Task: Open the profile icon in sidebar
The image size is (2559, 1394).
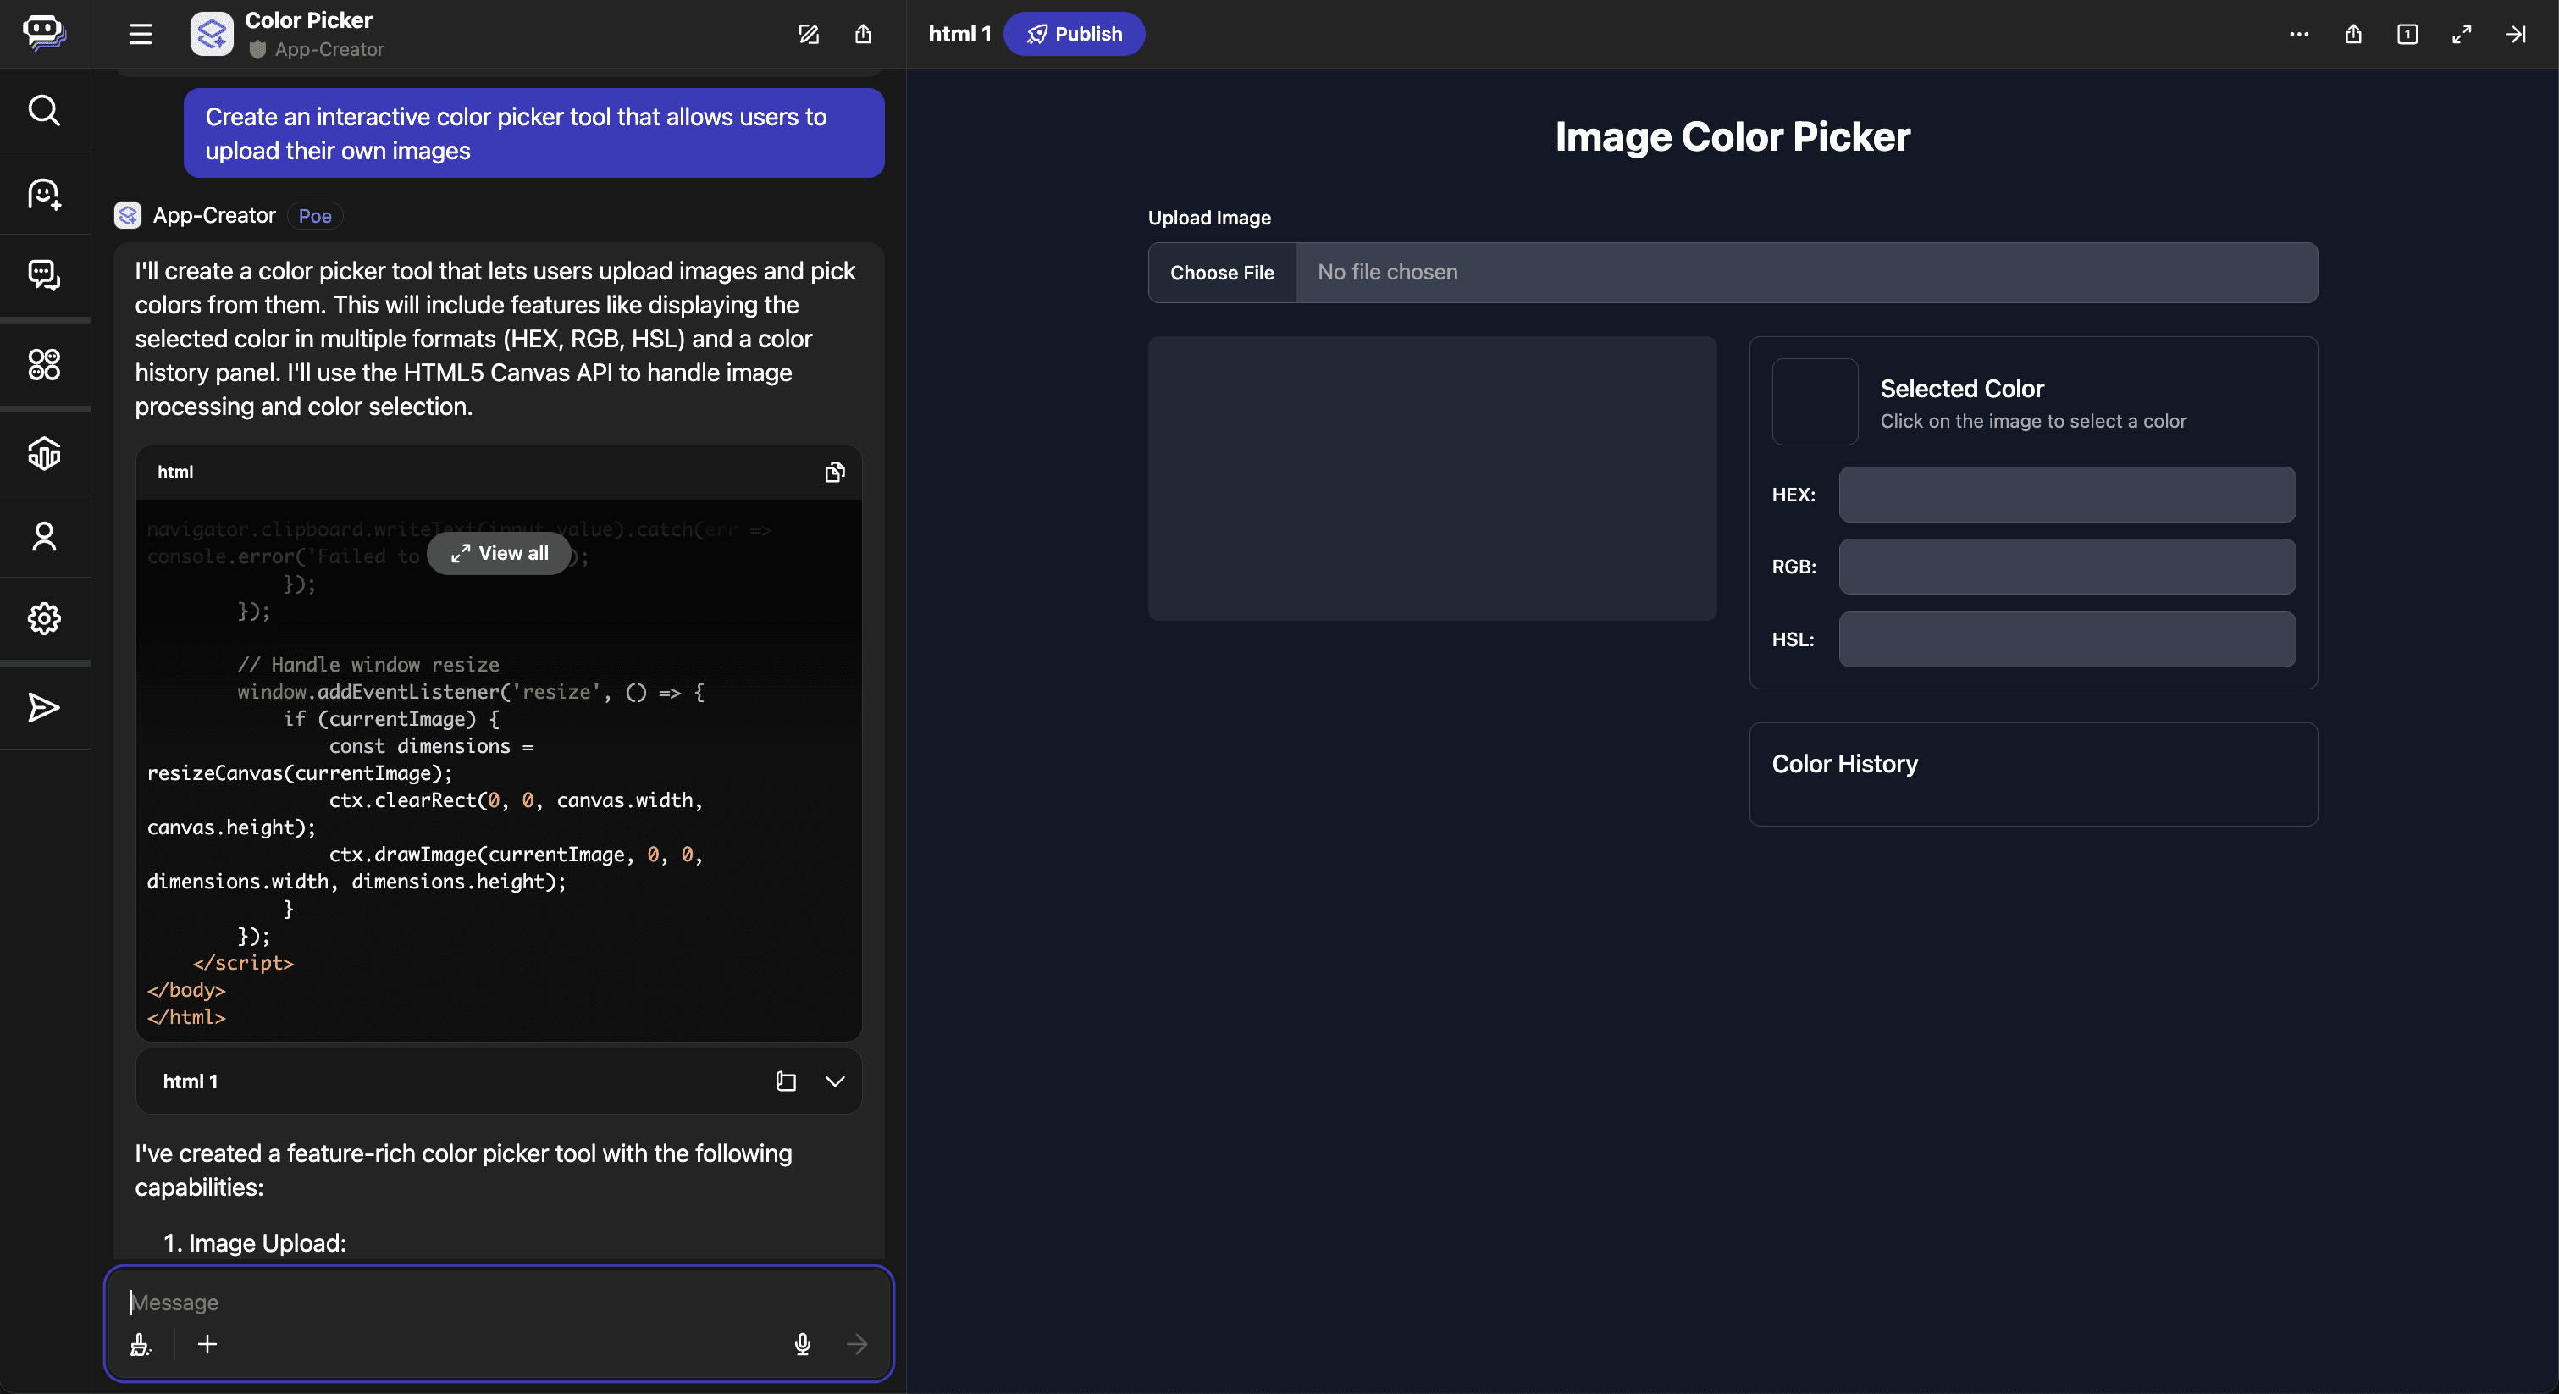Action: 44,537
